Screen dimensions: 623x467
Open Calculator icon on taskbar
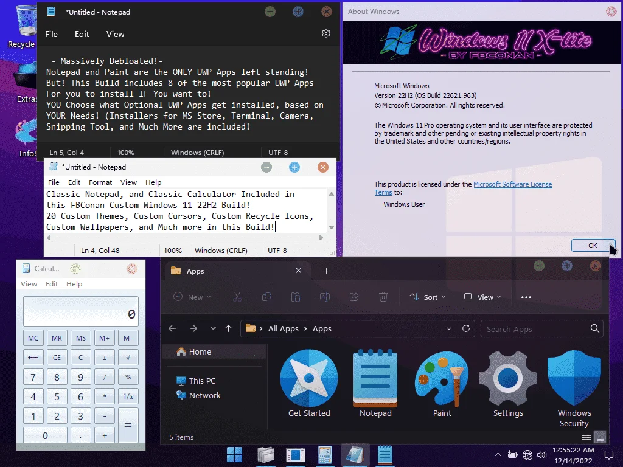point(325,455)
